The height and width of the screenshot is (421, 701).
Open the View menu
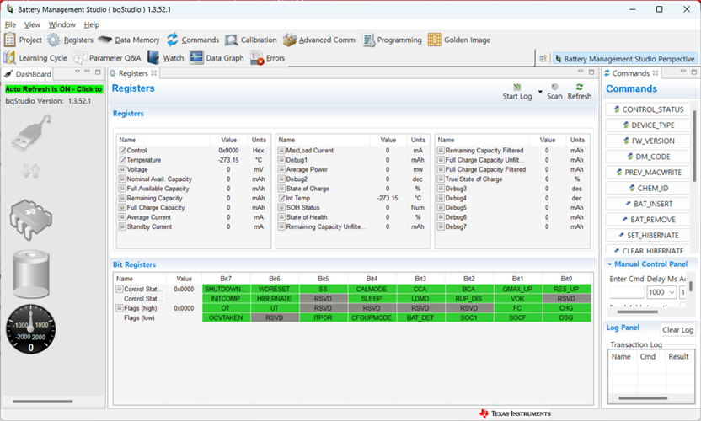[x=32, y=24]
